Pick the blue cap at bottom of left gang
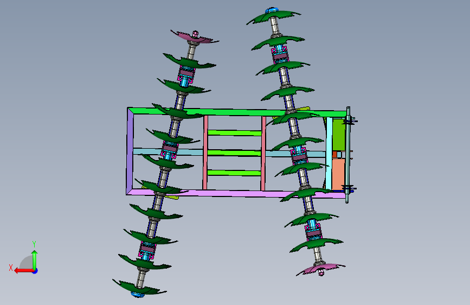This screenshot has height=305, width=470. pyautogui.click(x=138, y=295)
